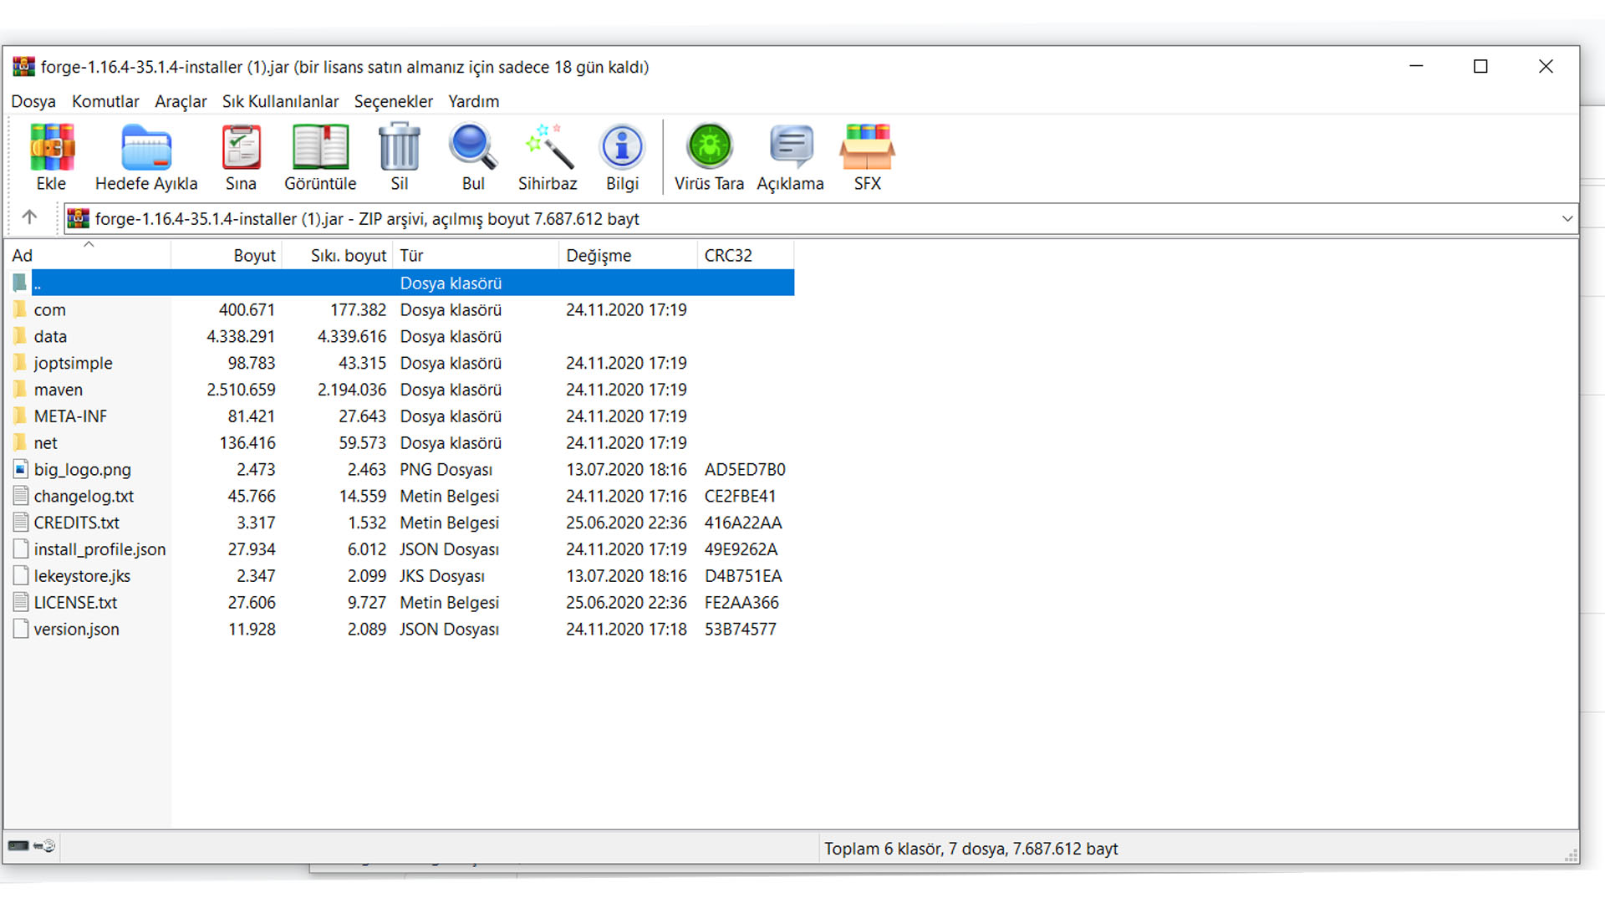Image resolution: width=1605 pixels, height=903 pixels.
Task: Click the version.json file icon
Action: click(x=21, y=629)
